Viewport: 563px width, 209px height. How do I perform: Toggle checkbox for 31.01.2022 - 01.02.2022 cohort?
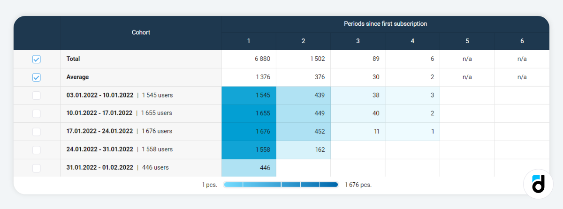coord(37,168)
